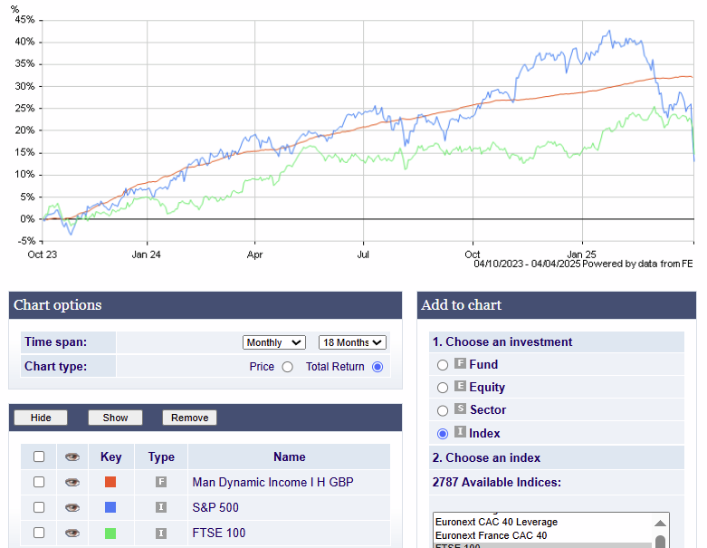Click the F type icon for Man Dynamic Income

pos(161,483)
